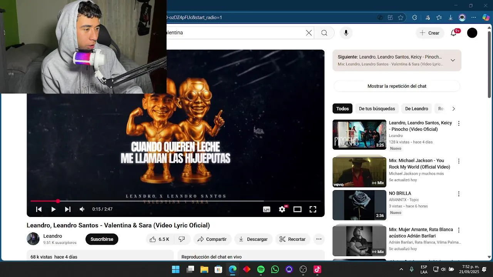
Task: Skip to previous video
Action: pos(39,209)
